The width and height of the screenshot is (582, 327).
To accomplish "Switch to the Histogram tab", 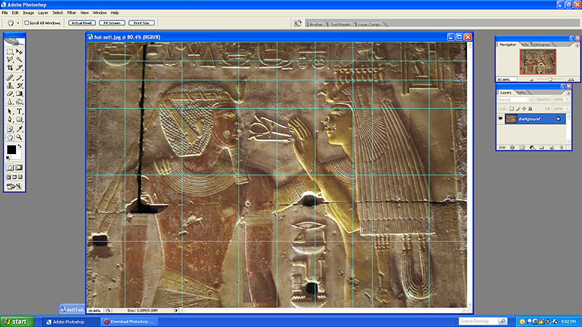I will (543, 44).
